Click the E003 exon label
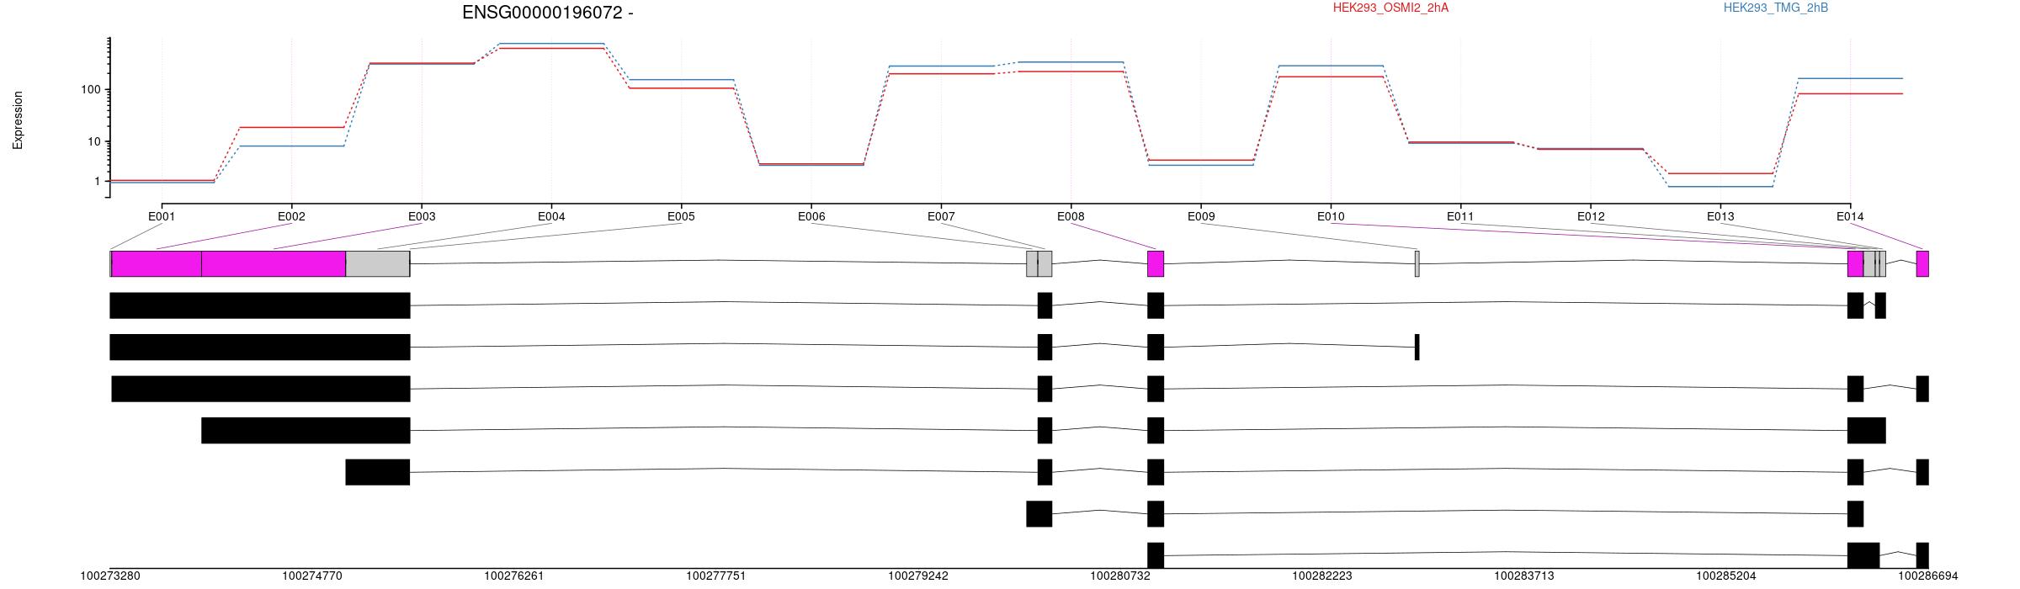Viewport: 2020px width, 589px height. (422, 216)
